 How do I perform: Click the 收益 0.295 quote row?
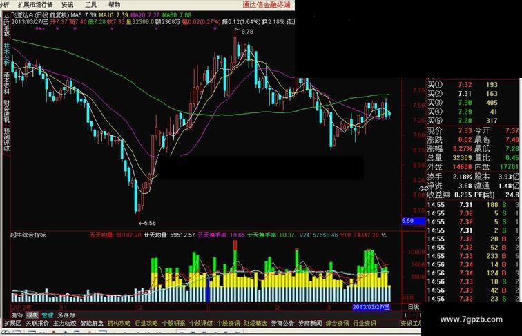tap(449, 195)
